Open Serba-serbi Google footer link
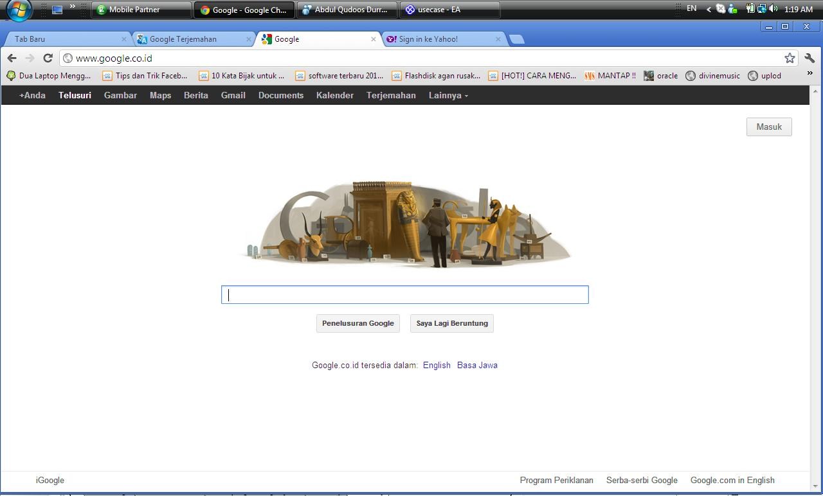 (x=642, y=480)
